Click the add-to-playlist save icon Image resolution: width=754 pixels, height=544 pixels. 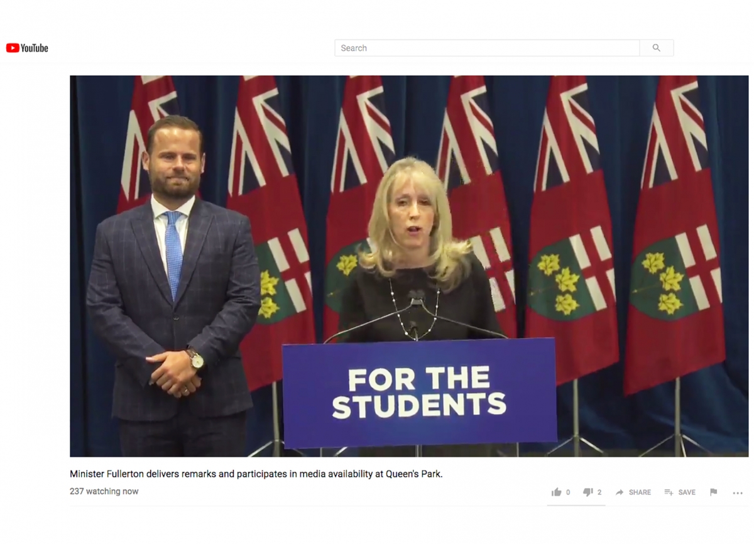[x=669, y=492]
